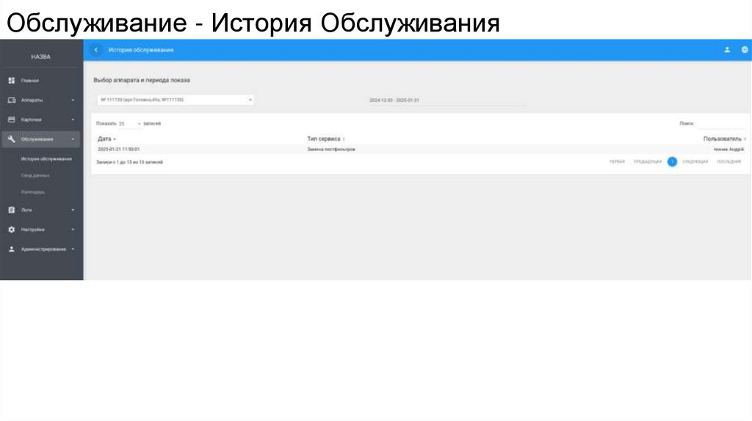Click the back arrow in the blue header
Viewport: 752px width, 421px height.
[96, 50]
